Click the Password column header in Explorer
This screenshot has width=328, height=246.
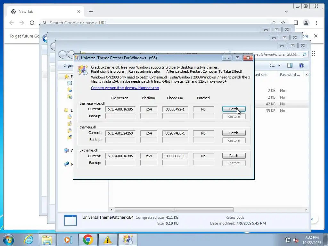pyautogui.click(x=290, y=75)
